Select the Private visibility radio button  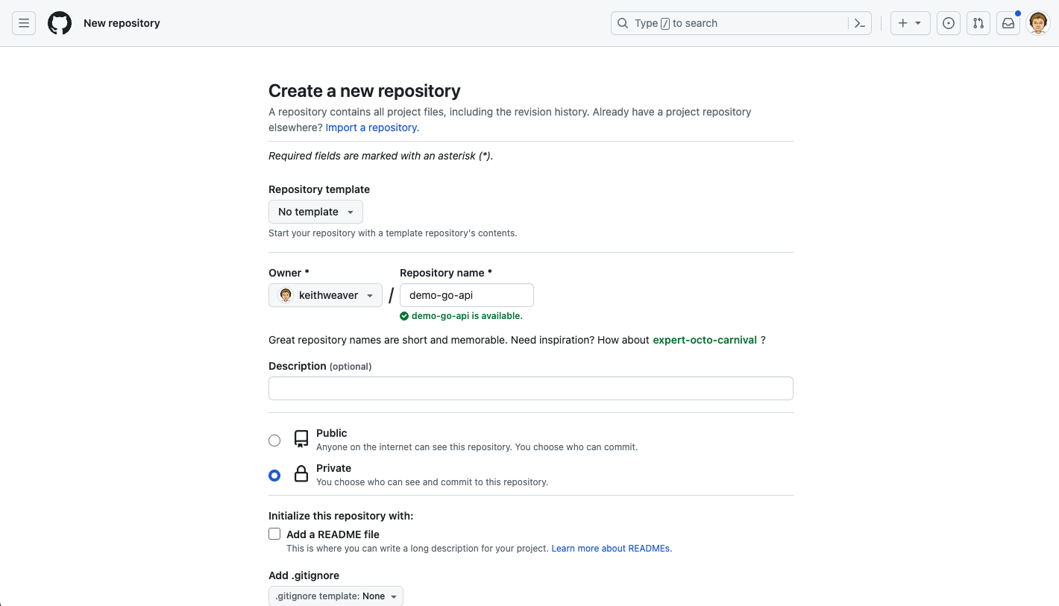coord(274,476)
